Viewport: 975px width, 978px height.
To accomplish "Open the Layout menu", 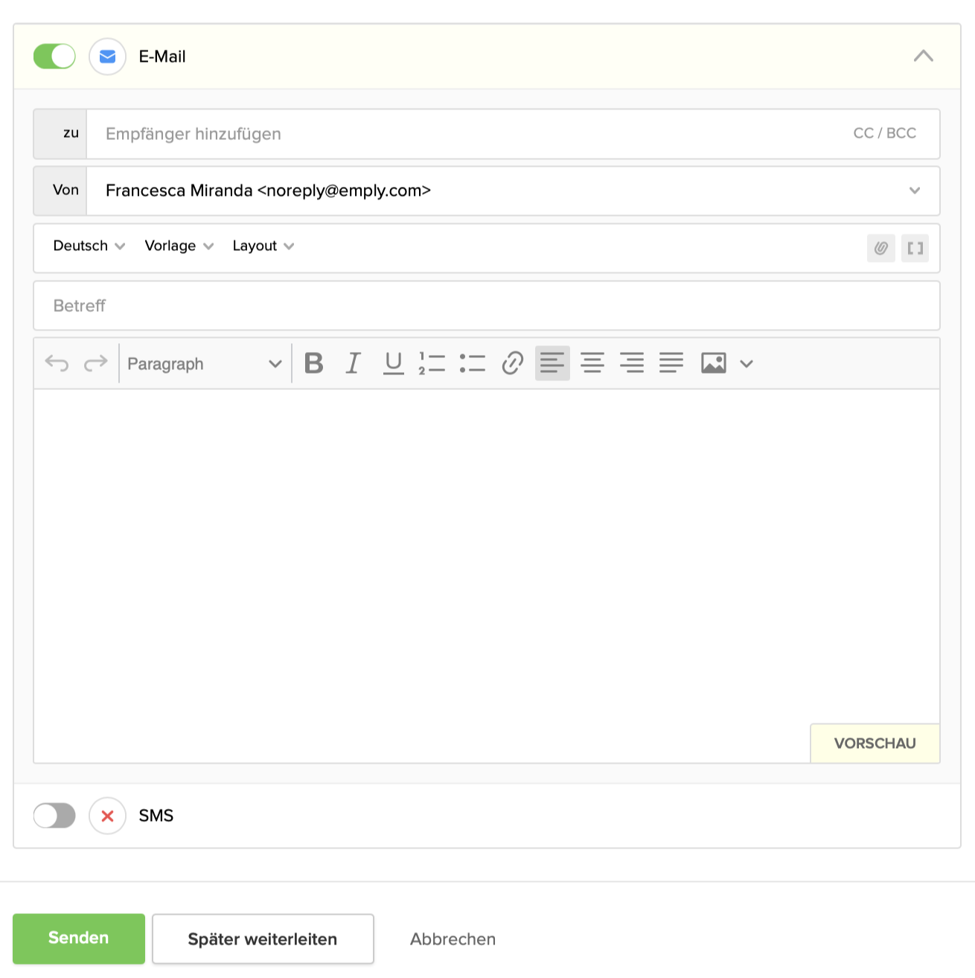I will point(263,246).
